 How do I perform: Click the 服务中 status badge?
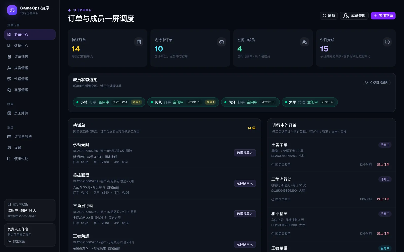(x=385, y=248)
